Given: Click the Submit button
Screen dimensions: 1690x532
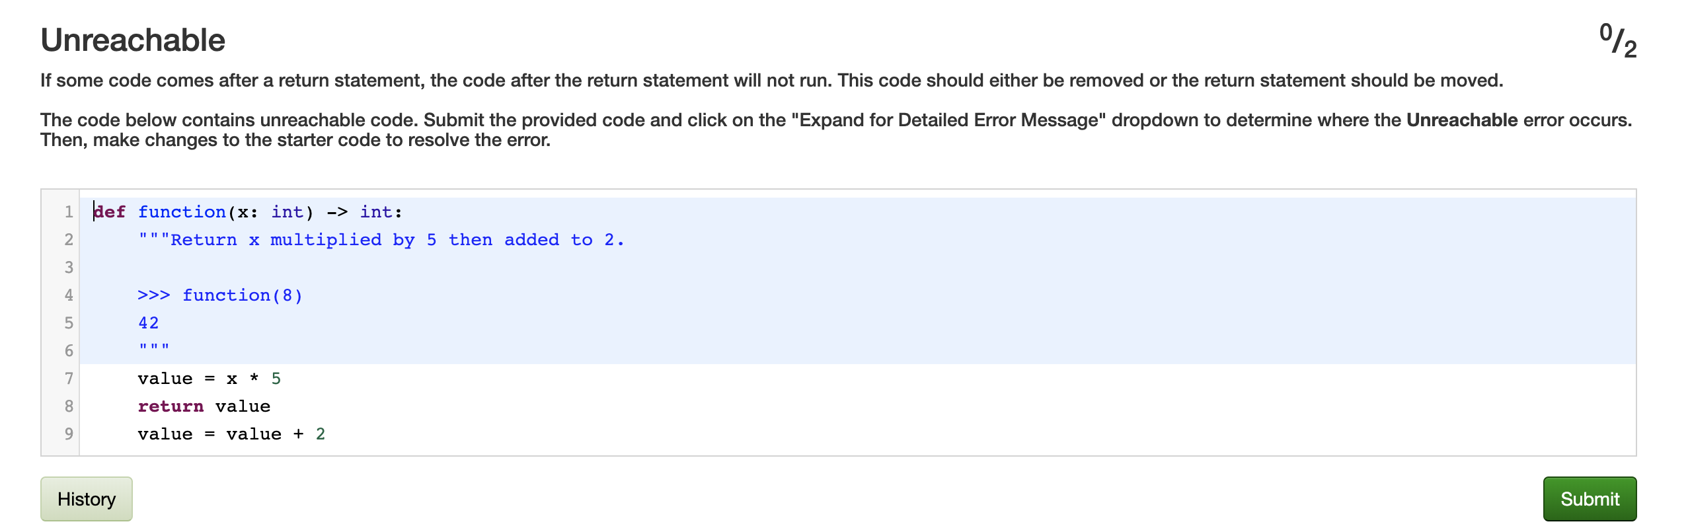Looking at the screenshot, I should 1589,499.
